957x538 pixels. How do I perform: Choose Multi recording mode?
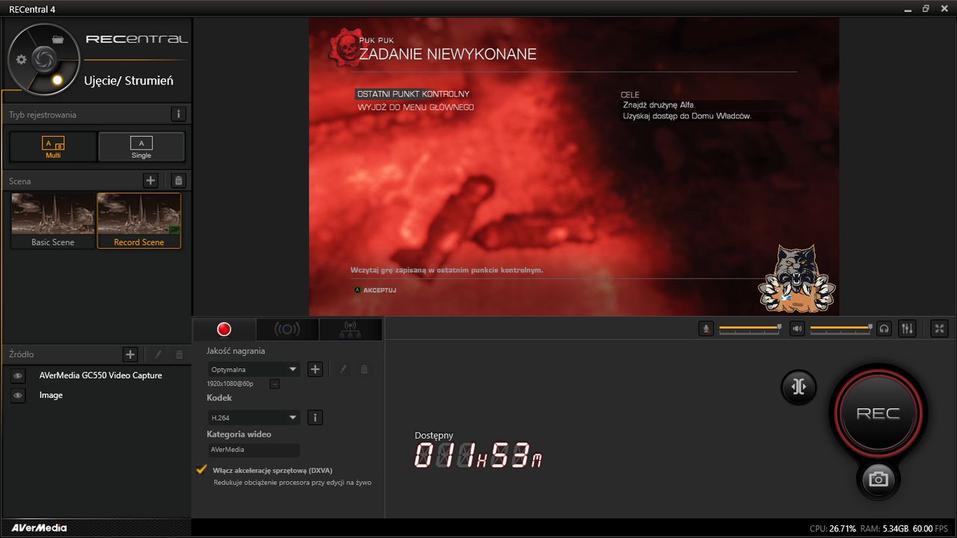[53, 147]
